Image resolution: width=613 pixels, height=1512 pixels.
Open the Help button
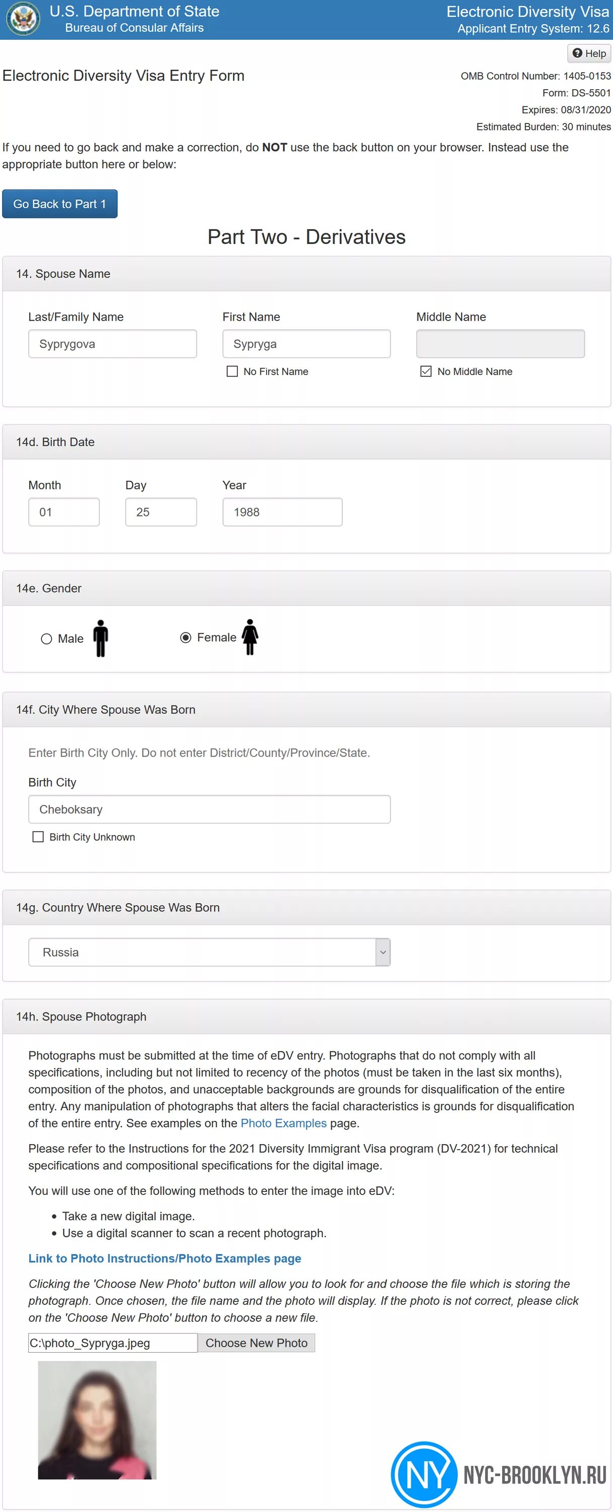pyautogui.click(x=589, y=53)
